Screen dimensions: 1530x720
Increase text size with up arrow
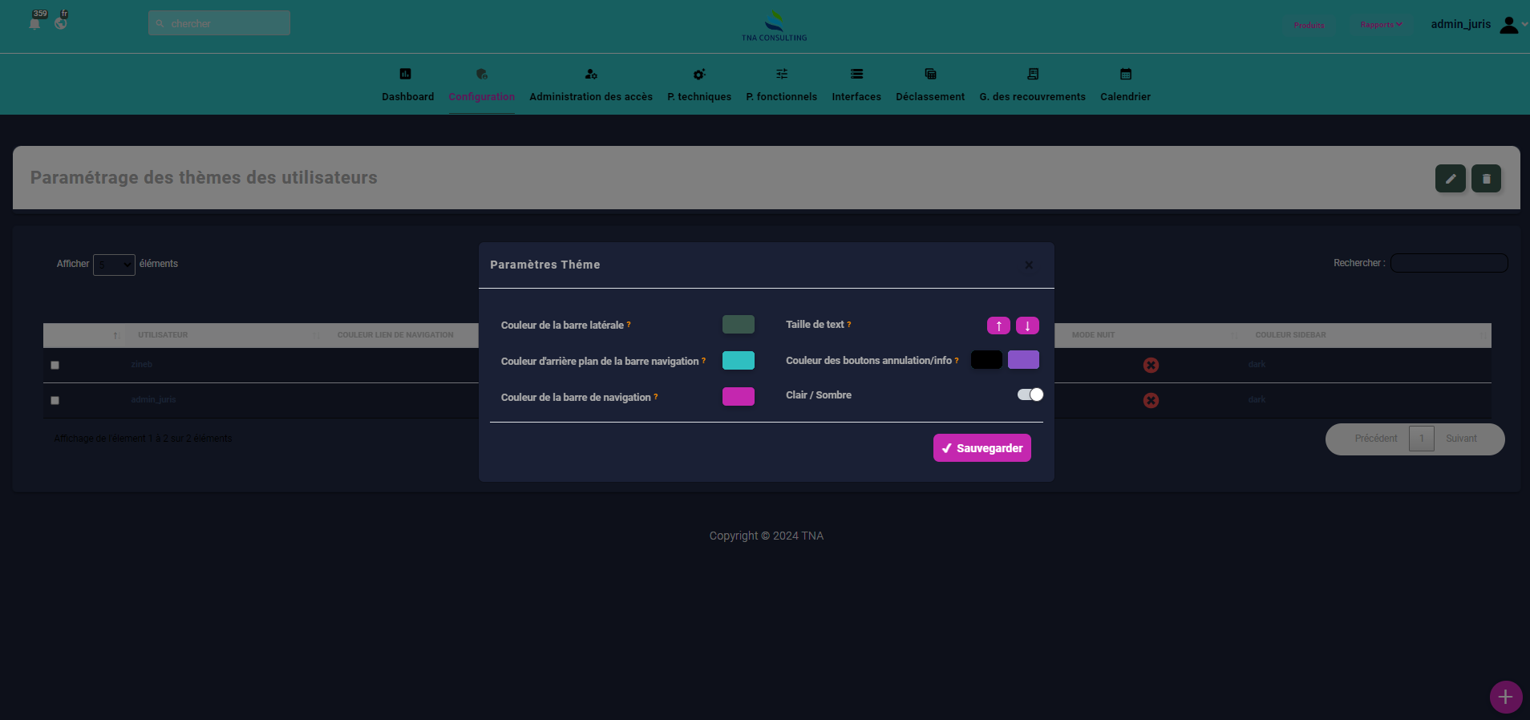pos(998,326)
